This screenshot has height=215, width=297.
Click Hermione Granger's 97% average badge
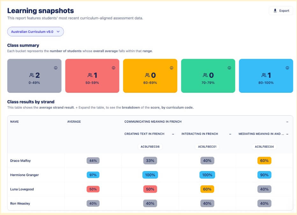point(93,175)
